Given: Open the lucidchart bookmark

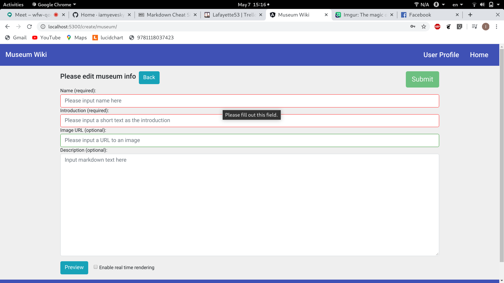Looking at the screenshot, I should (x=108, y=37).
